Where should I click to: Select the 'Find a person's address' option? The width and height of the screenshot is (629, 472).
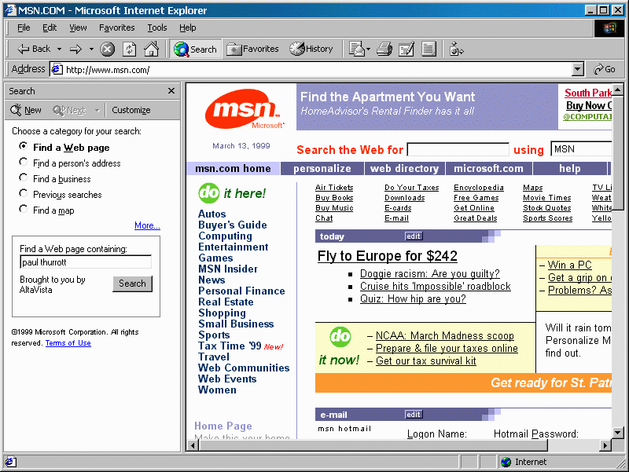24,163
